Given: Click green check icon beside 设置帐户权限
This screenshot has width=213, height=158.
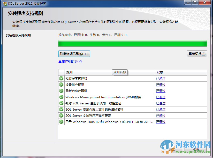Looking at the screenshot, I should (61, 85).
